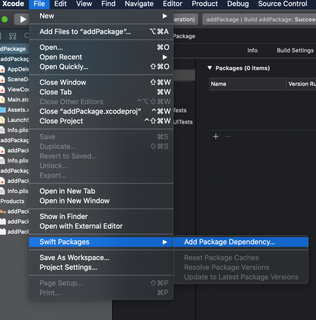This screenshot has width=316, height=320.
Task: Click the minus button under Packages table
Action: [x=229, y=136]
